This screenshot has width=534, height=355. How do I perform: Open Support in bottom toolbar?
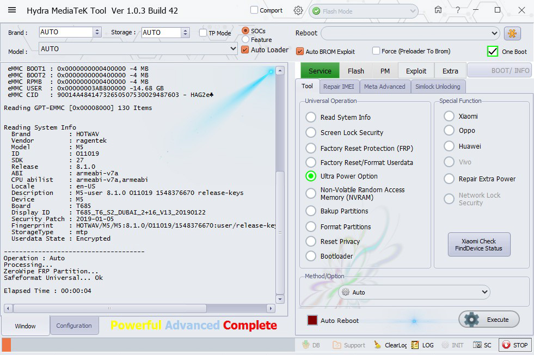point(349,345)
